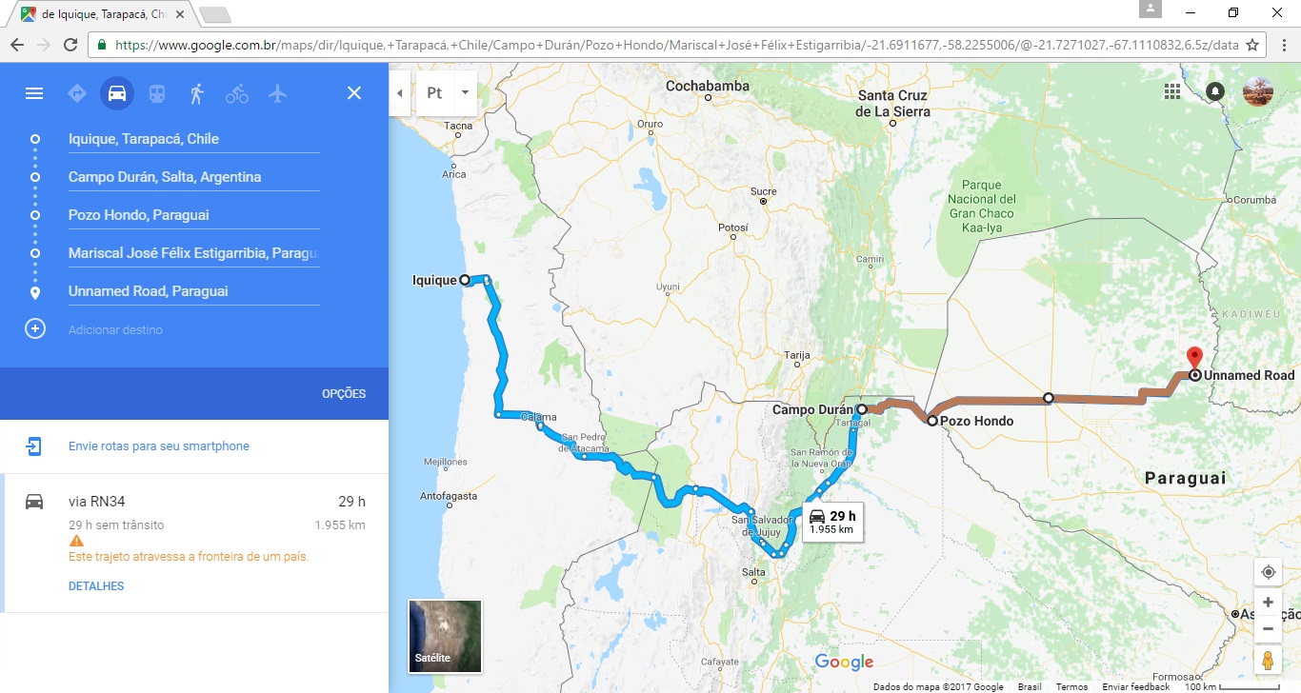The image size is (1301, 693).
Task: Open the hamburger menu in directions panel
Action: 34,93
